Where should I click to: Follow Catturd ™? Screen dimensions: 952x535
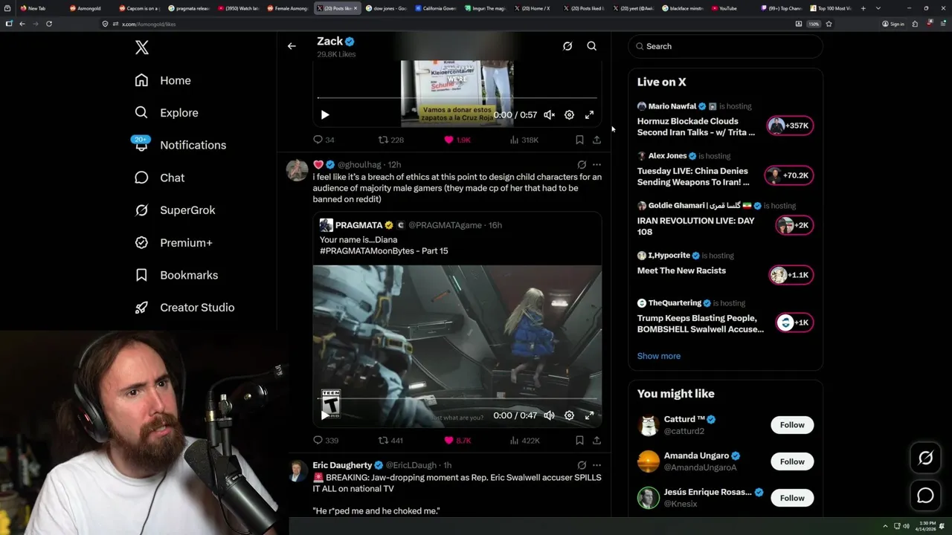click(792, 425)
